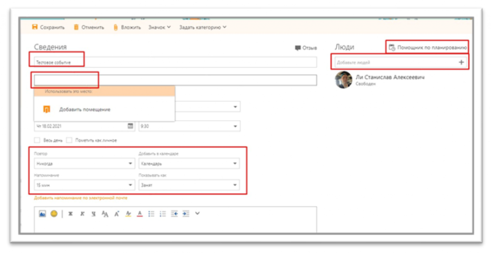
Task: Click the plus icon to add people
Action: 461,62
